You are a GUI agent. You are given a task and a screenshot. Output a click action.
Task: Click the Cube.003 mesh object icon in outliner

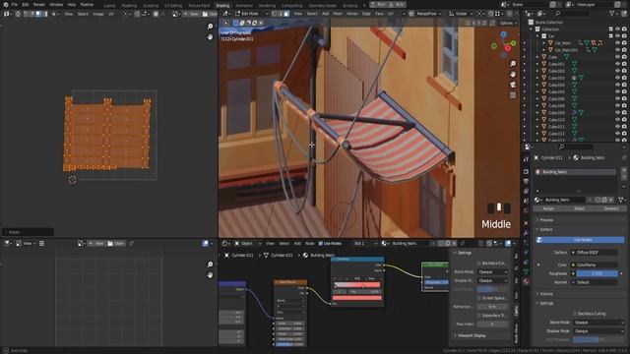[x=544, y=78]
